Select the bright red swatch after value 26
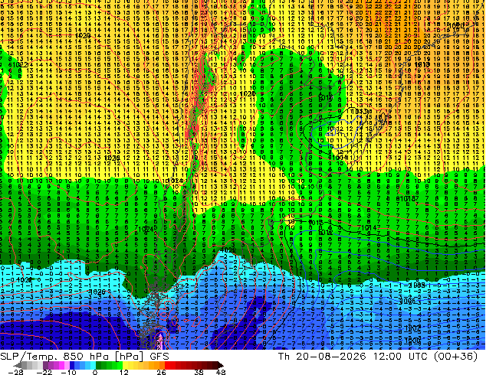The height and width of the screenshot is (375, 486). click(167, 365)
